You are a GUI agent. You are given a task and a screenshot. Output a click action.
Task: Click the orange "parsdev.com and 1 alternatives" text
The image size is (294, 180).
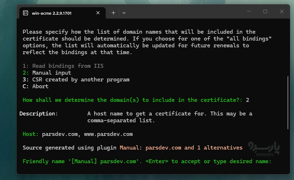194,148
